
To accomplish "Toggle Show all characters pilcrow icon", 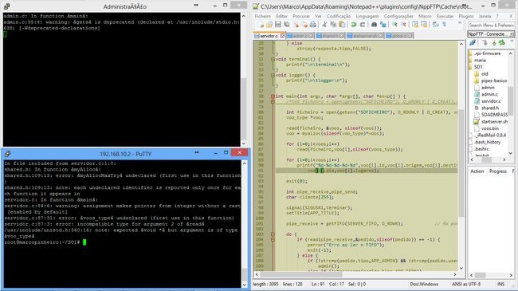I will tap(445, 25).
